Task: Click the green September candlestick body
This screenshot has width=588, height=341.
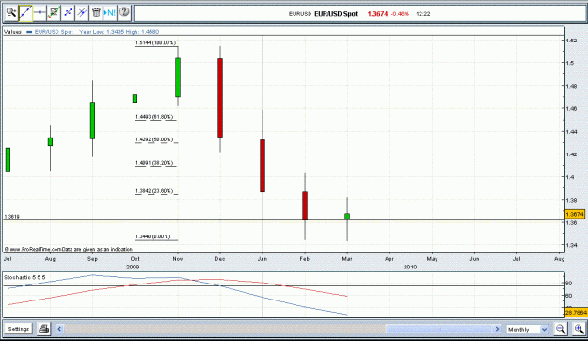Action: pyautogui.click(x=92, y=121)
